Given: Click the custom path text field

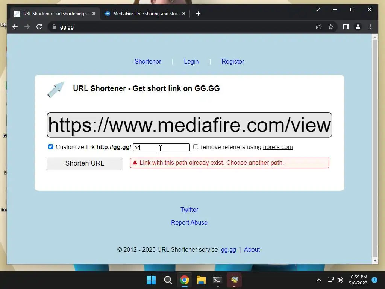Looking at the screenshot, I should click(x=161, y=147).
